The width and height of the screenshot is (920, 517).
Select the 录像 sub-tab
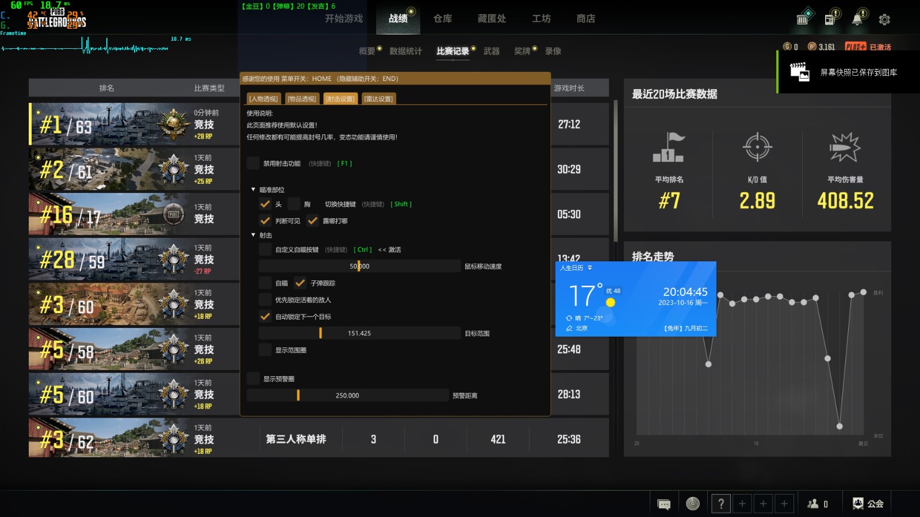click(553, 51)
